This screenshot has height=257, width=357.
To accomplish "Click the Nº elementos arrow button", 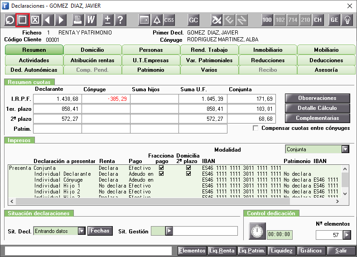I will pos(347,235).
